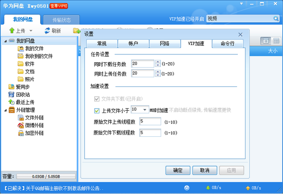This screenshot has height=194, width=283.
Task: Open the 回收站 recycle bin icon
Action: click(11, 94)
